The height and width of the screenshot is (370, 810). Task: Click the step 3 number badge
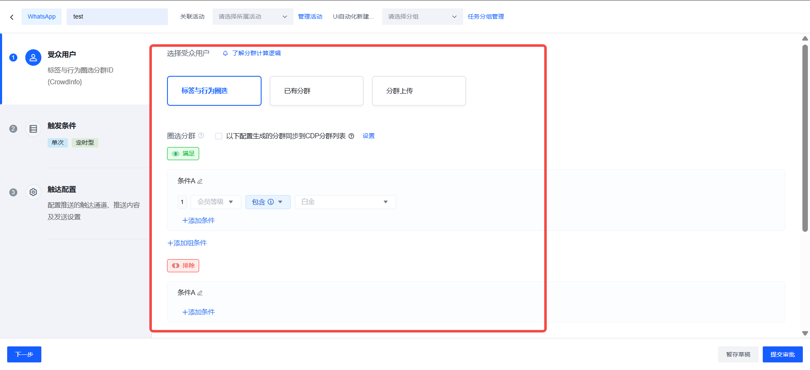point(13,192)
